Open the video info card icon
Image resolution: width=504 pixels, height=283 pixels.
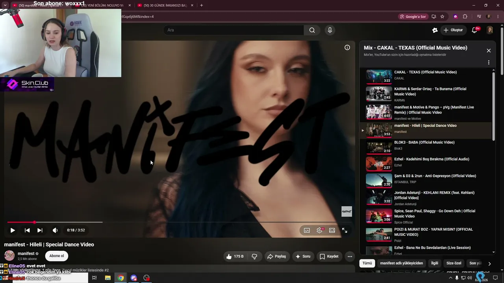click(x=347, y=48)
